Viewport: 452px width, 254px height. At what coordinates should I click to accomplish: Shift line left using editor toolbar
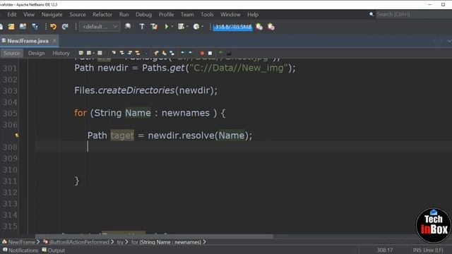(182, 53)
